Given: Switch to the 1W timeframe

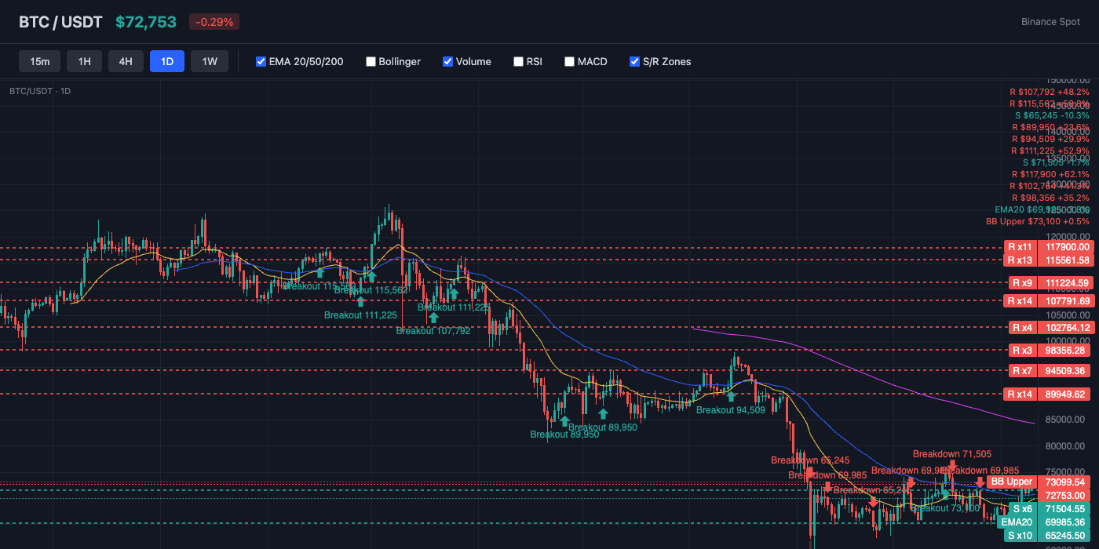Looking at the screenshot, I should pos(210,60).
